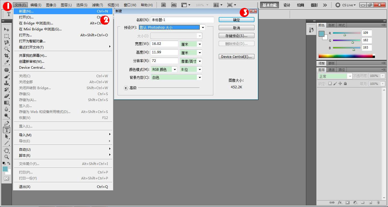The width and height of the screenshot is (388, 207).
Task: Select the Crop tool
Action: point(7,56)
